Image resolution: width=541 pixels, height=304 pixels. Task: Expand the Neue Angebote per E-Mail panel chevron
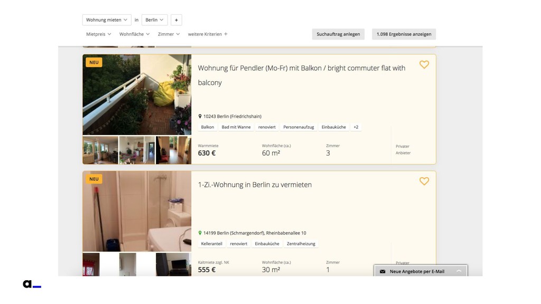(x=459, y=271)
